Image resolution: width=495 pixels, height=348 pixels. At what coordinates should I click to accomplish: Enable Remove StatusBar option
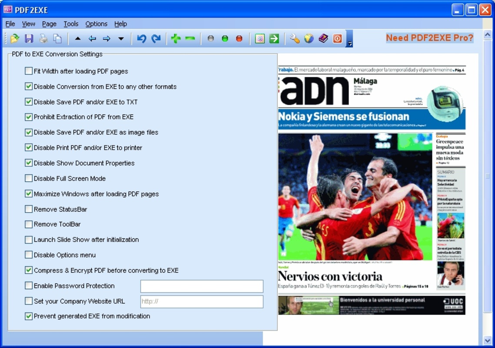click(28, 209)
